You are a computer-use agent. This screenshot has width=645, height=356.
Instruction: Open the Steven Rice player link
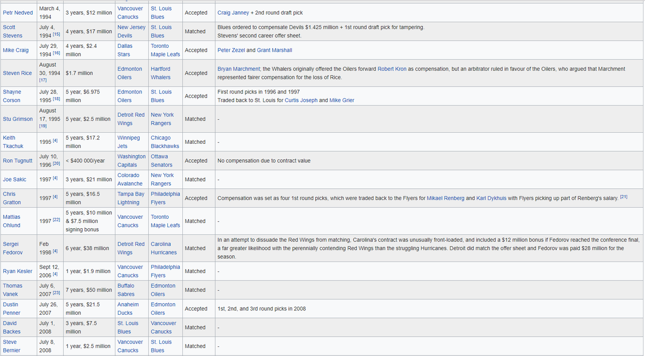click(x=18, y=73)
